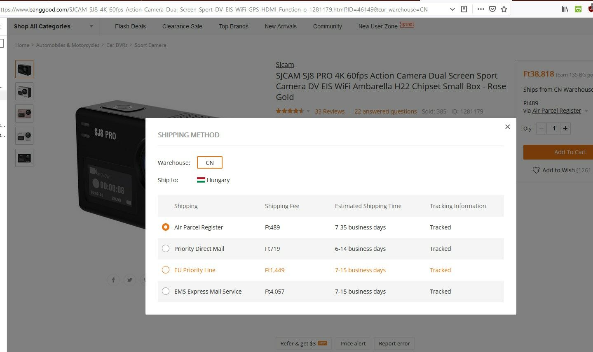The height and width of the screenshot is (352, 593).
Task: Visit New Arrivals section
Action: click(x=281, y=26)
